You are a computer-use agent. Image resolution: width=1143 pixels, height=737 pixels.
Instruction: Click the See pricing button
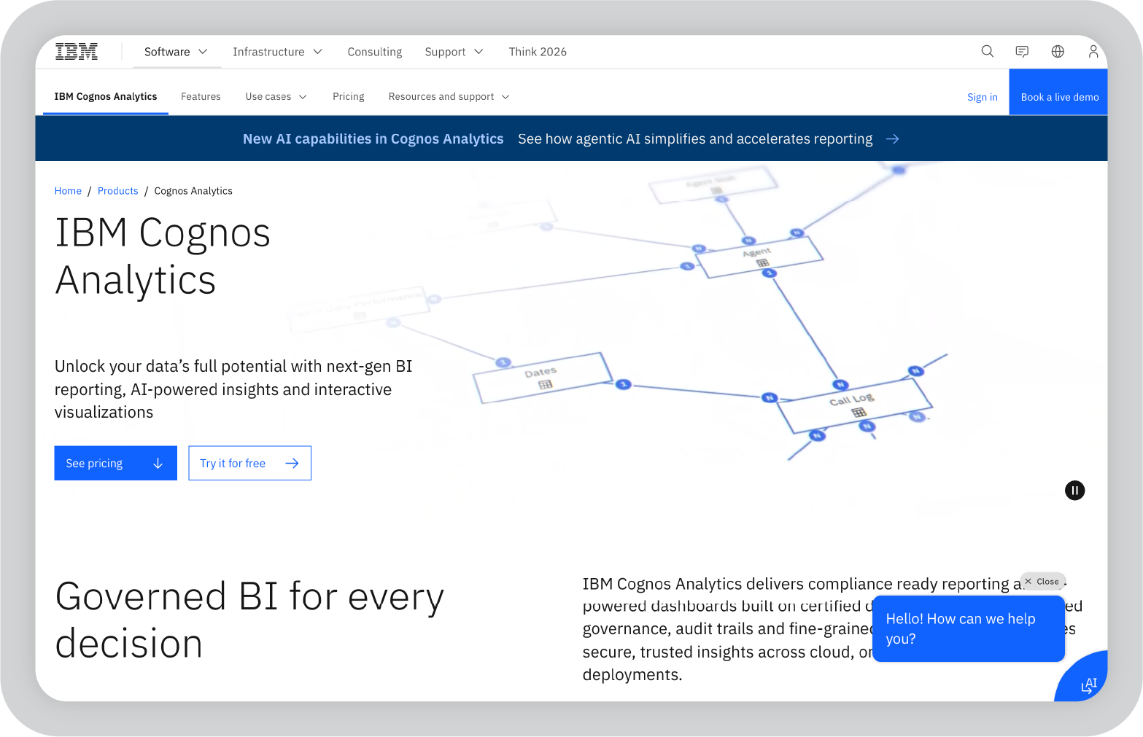[x=115, y=463]
